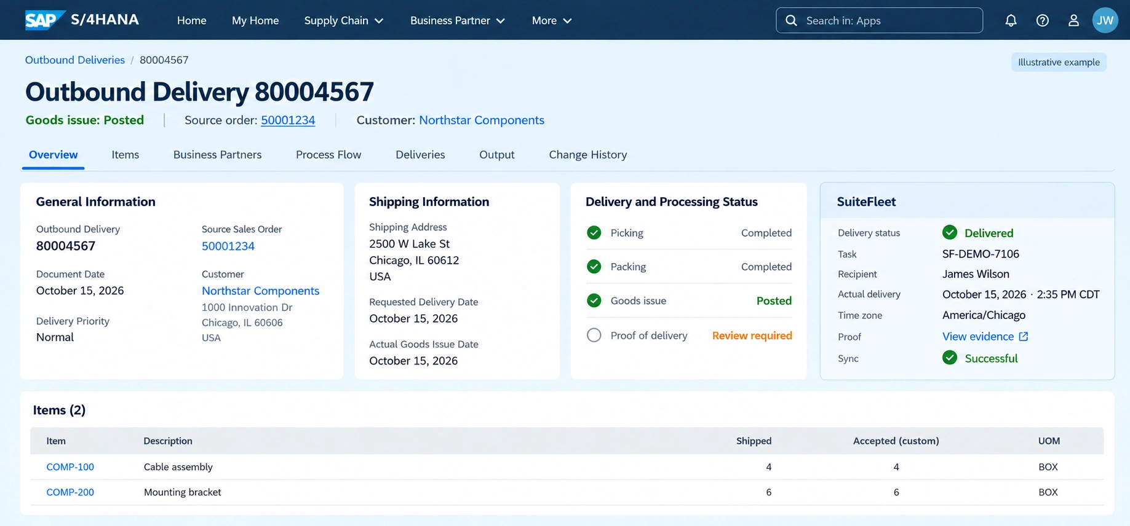Click the 2500 W Lake St address line
Viewport: 1130px width, 526px height.
(x=409, y=244)
